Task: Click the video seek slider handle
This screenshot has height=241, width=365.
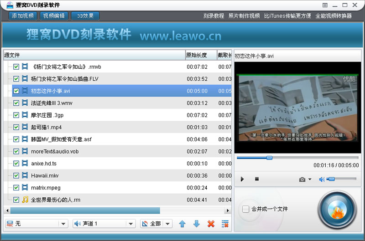Action: point(269,158)
